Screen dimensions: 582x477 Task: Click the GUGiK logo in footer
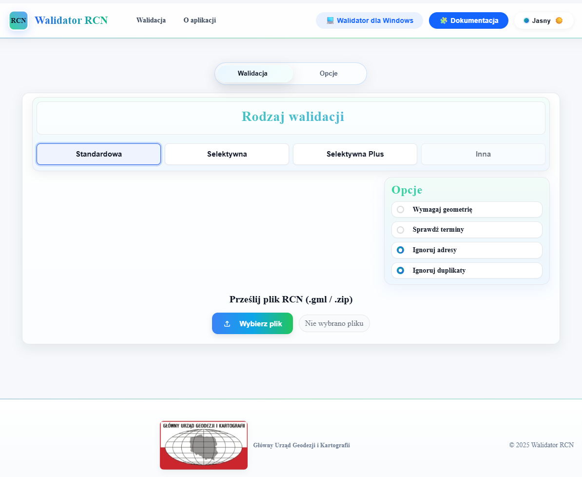click(204, 445)
